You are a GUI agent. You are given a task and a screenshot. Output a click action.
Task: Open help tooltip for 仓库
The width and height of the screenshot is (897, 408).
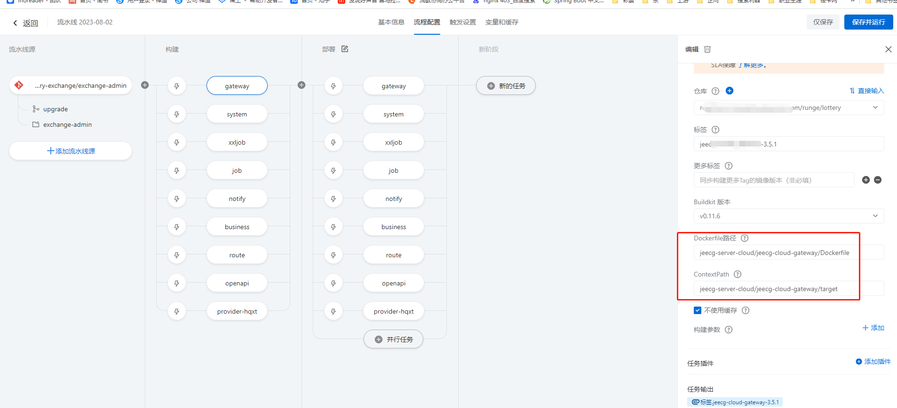715,91
